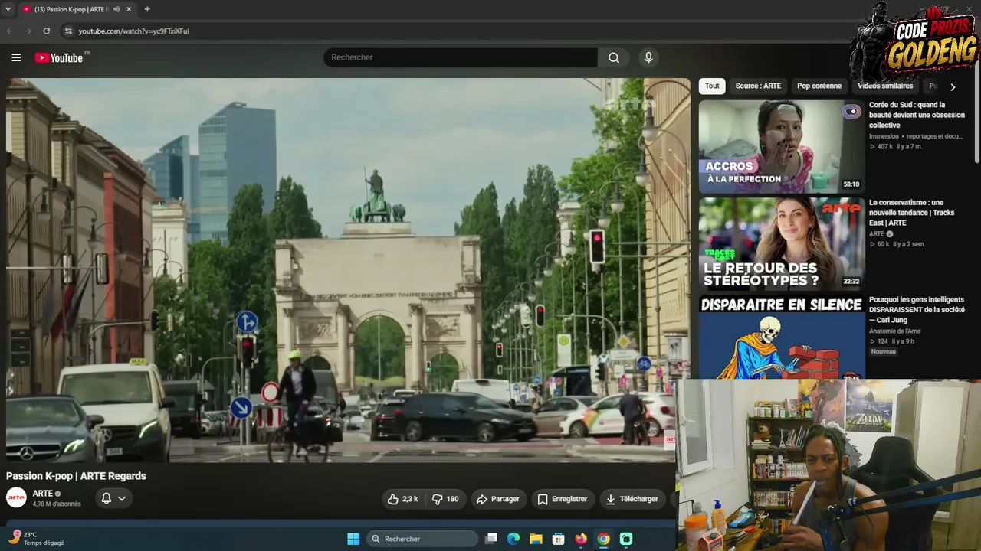The width and height of the screenshot is (981, 551).
Task: Expand the notification bell dropdown for ARTE
Action: (113, 498)
